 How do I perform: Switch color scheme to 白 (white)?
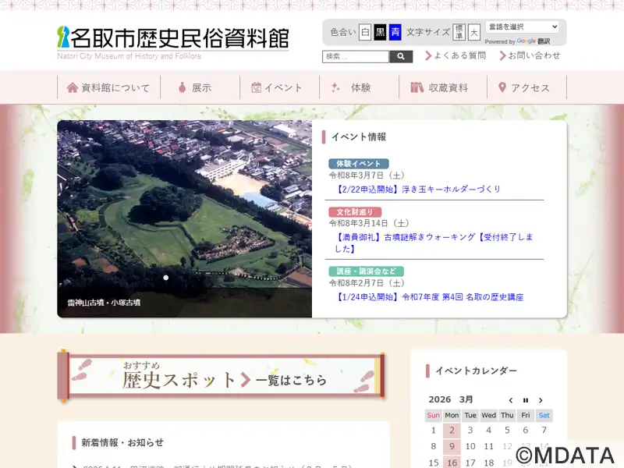pos(365,33)
